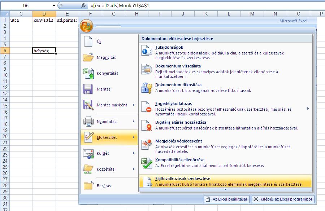Viewport: 325px width, 211px height.
Task: Click the Dokumentum titkosítása padlock icon
Action: click(147, 88)
